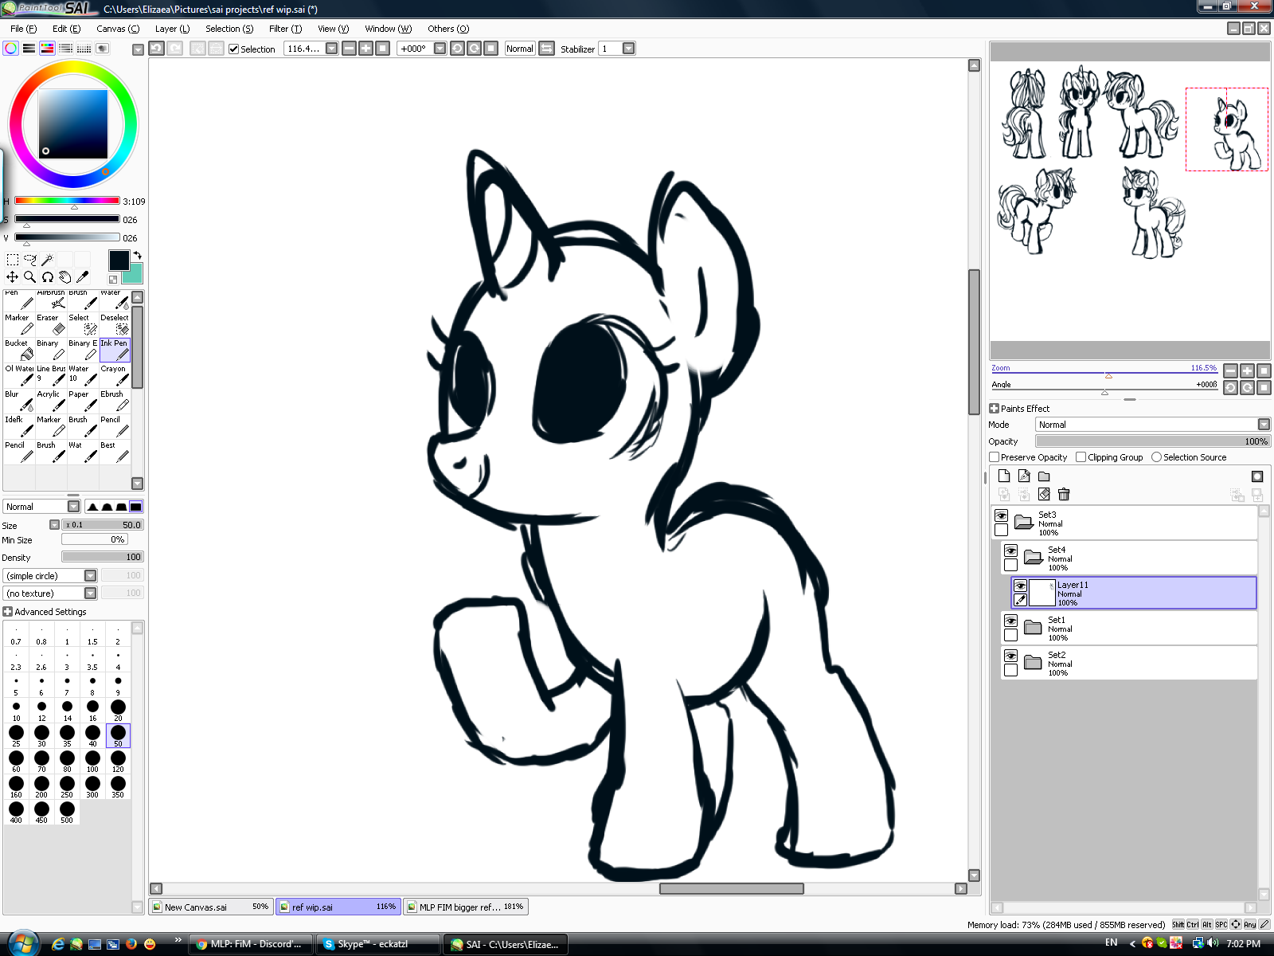This screenshot has height=956, width=1274.
Task: Hide the Set3 layer folder
Action: (1002, 515)
